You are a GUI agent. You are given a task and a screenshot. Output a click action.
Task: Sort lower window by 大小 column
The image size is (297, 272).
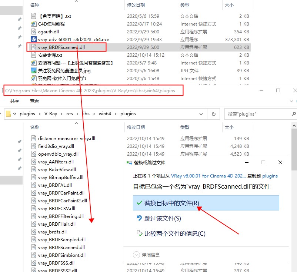point(229,127)
